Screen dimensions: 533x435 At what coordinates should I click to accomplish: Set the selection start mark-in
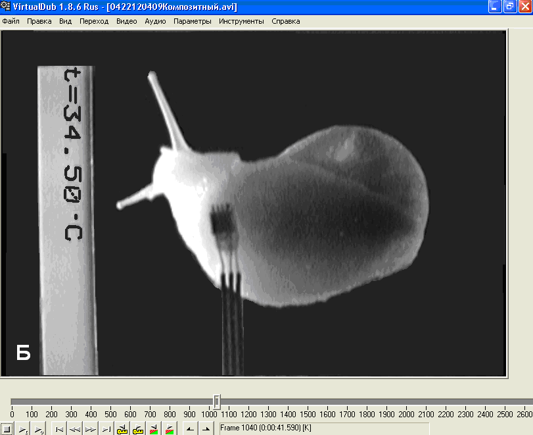click(x=191, y=429)
